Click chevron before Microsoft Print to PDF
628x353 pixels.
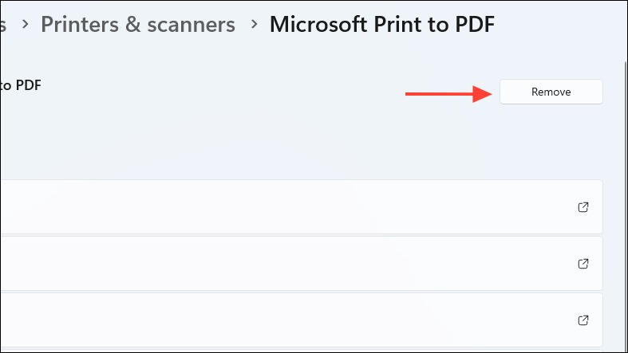pos(254,25)
